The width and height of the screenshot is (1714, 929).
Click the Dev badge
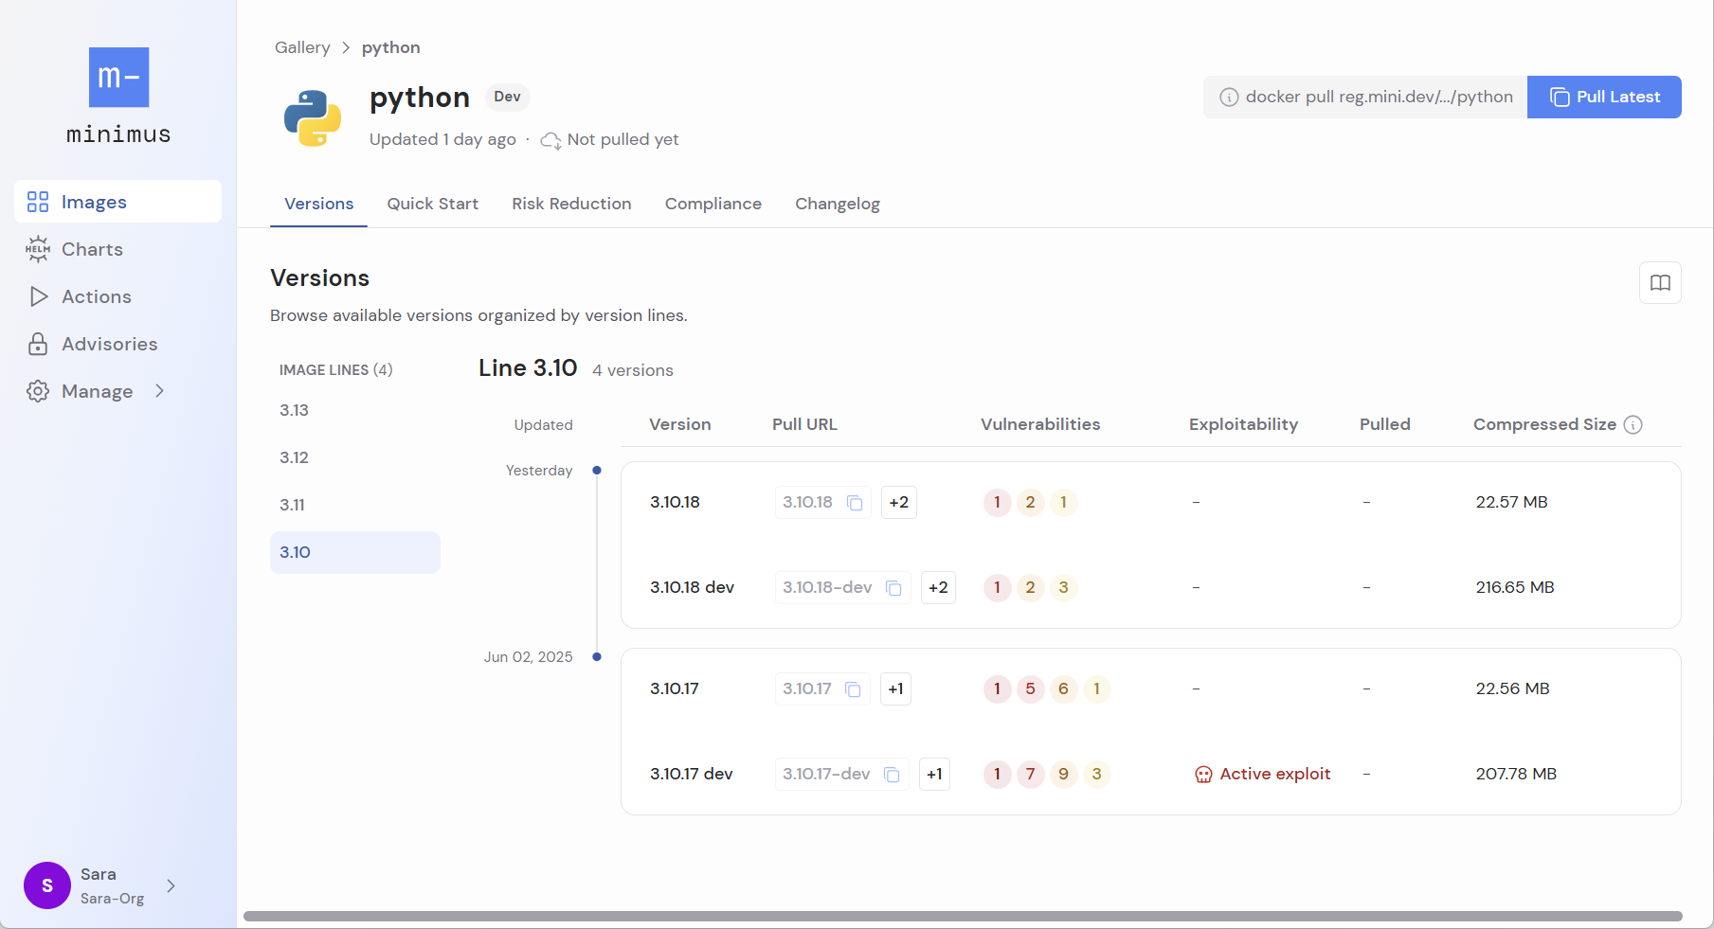tap(507, 97)
